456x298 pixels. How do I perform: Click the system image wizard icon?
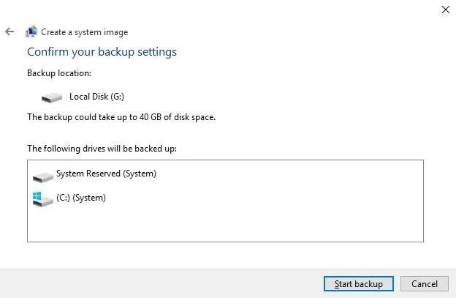pos(31,31)
